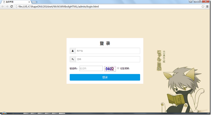
Task: Enable the 记住密码 checkbox
Action: (118, 68)
